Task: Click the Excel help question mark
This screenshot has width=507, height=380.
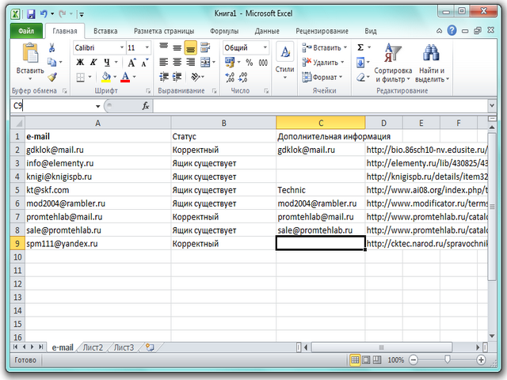Action: coord(452,31)
